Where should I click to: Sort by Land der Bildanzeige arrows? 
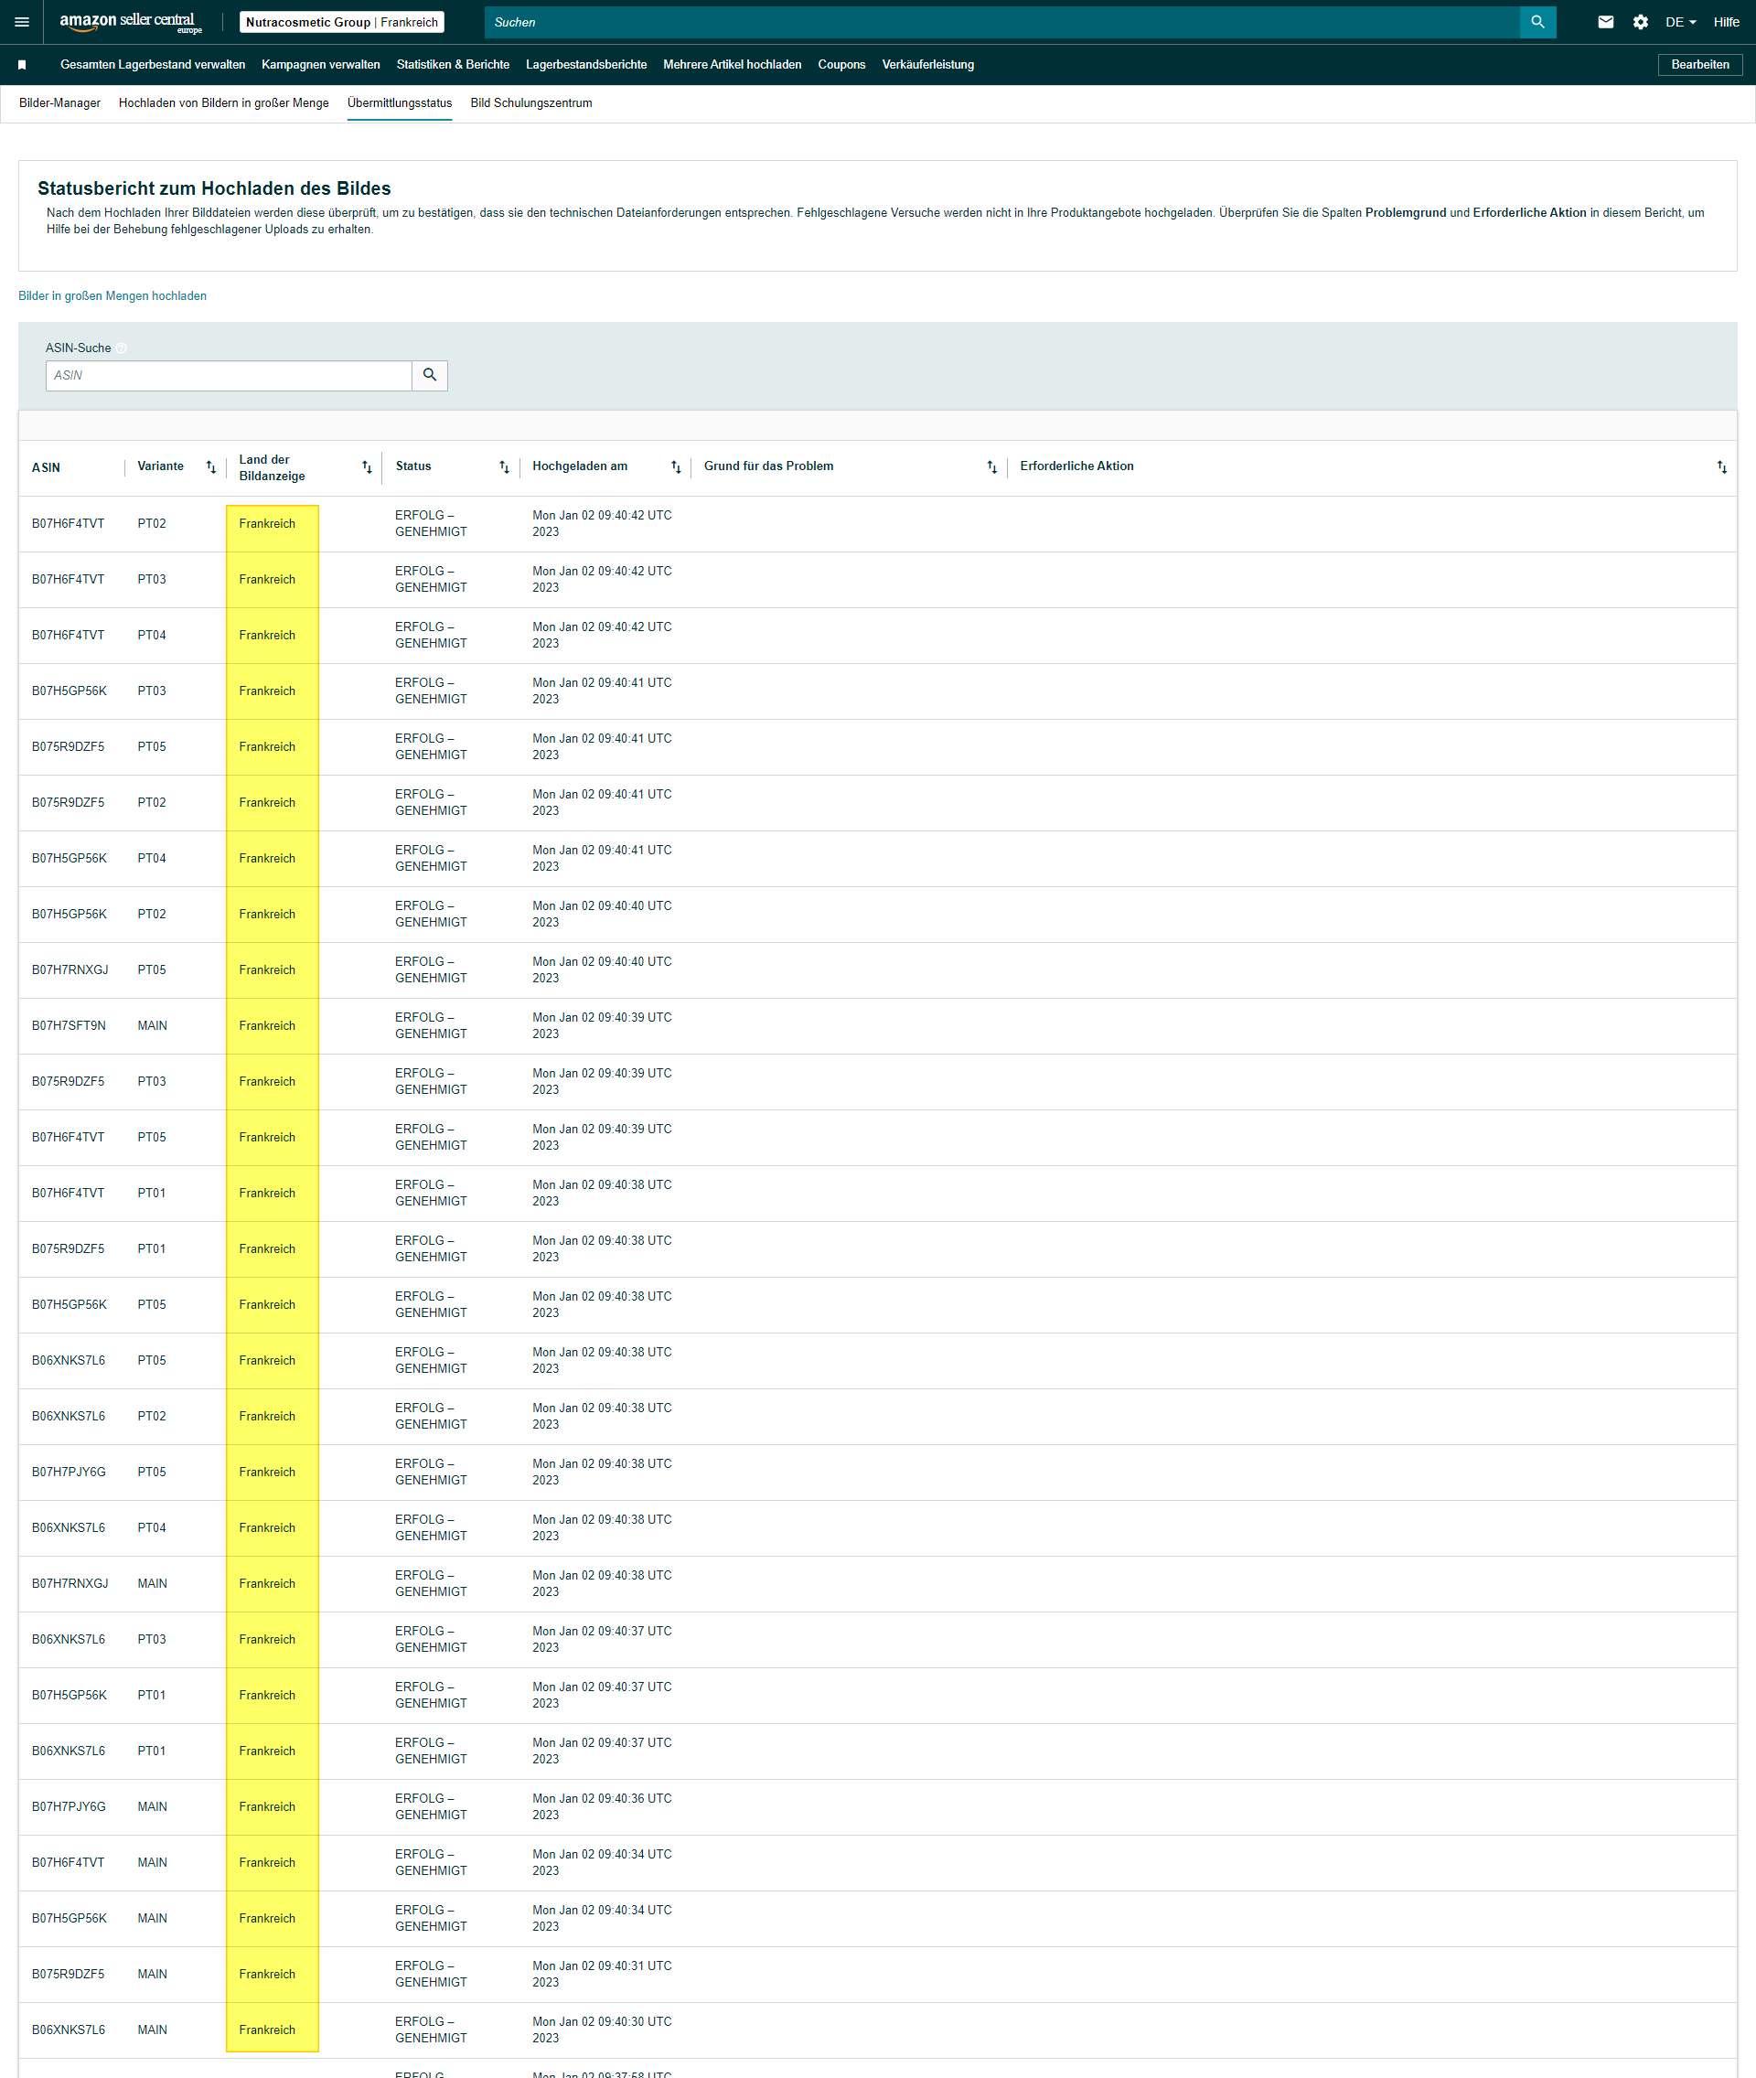tap(367, 467)
